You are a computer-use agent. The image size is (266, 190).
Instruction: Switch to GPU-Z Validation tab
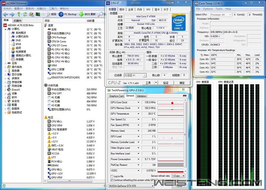pos(141,96)
